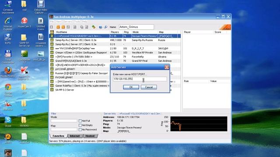Click the Refresh Server toolbar icon
This screenshot has height=157, width=280.
click(x=68, y=27)
